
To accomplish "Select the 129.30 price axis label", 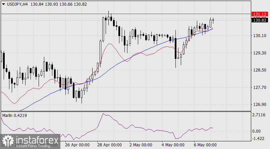I will point(260,53).
